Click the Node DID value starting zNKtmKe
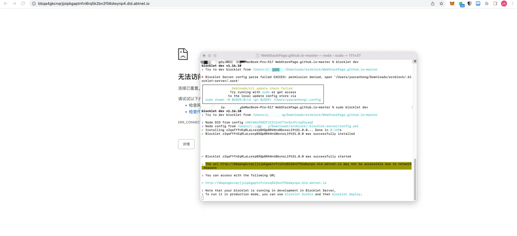The width and height of the screenshot is (517, 236). (x=279, y=122)
